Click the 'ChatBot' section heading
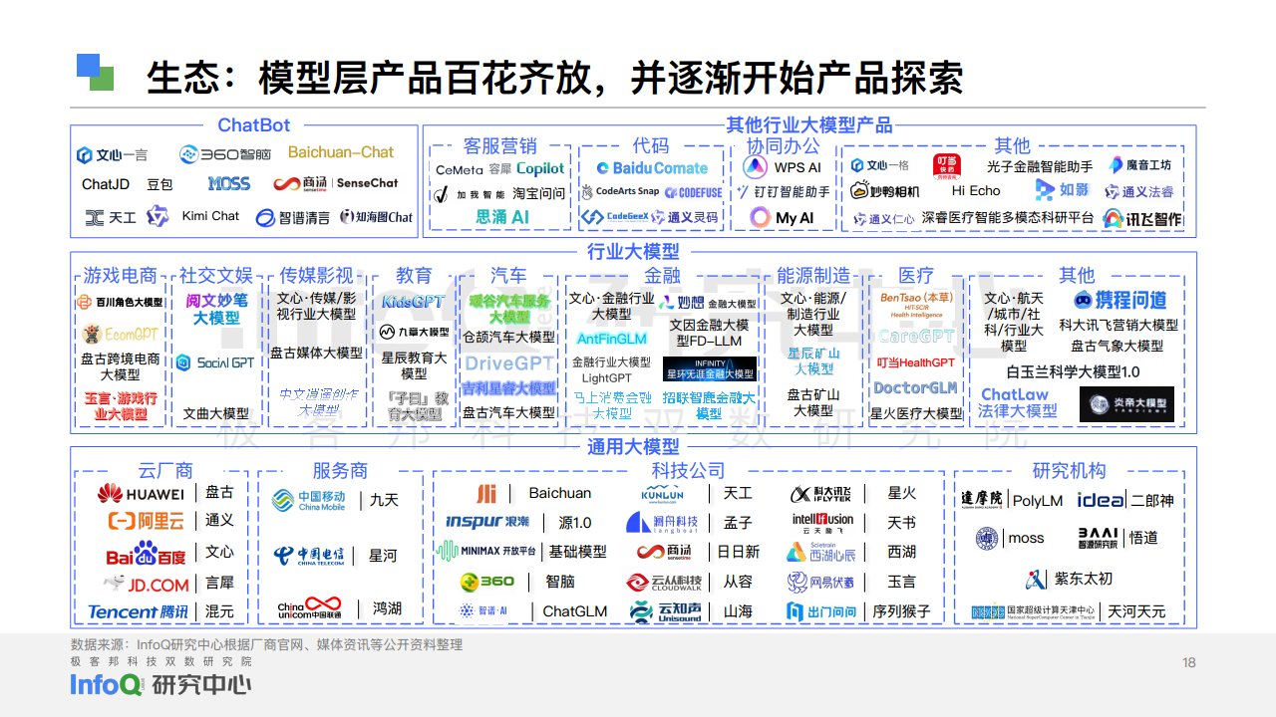Viewport: 1276px width, 717px height. tap(254, 125)
